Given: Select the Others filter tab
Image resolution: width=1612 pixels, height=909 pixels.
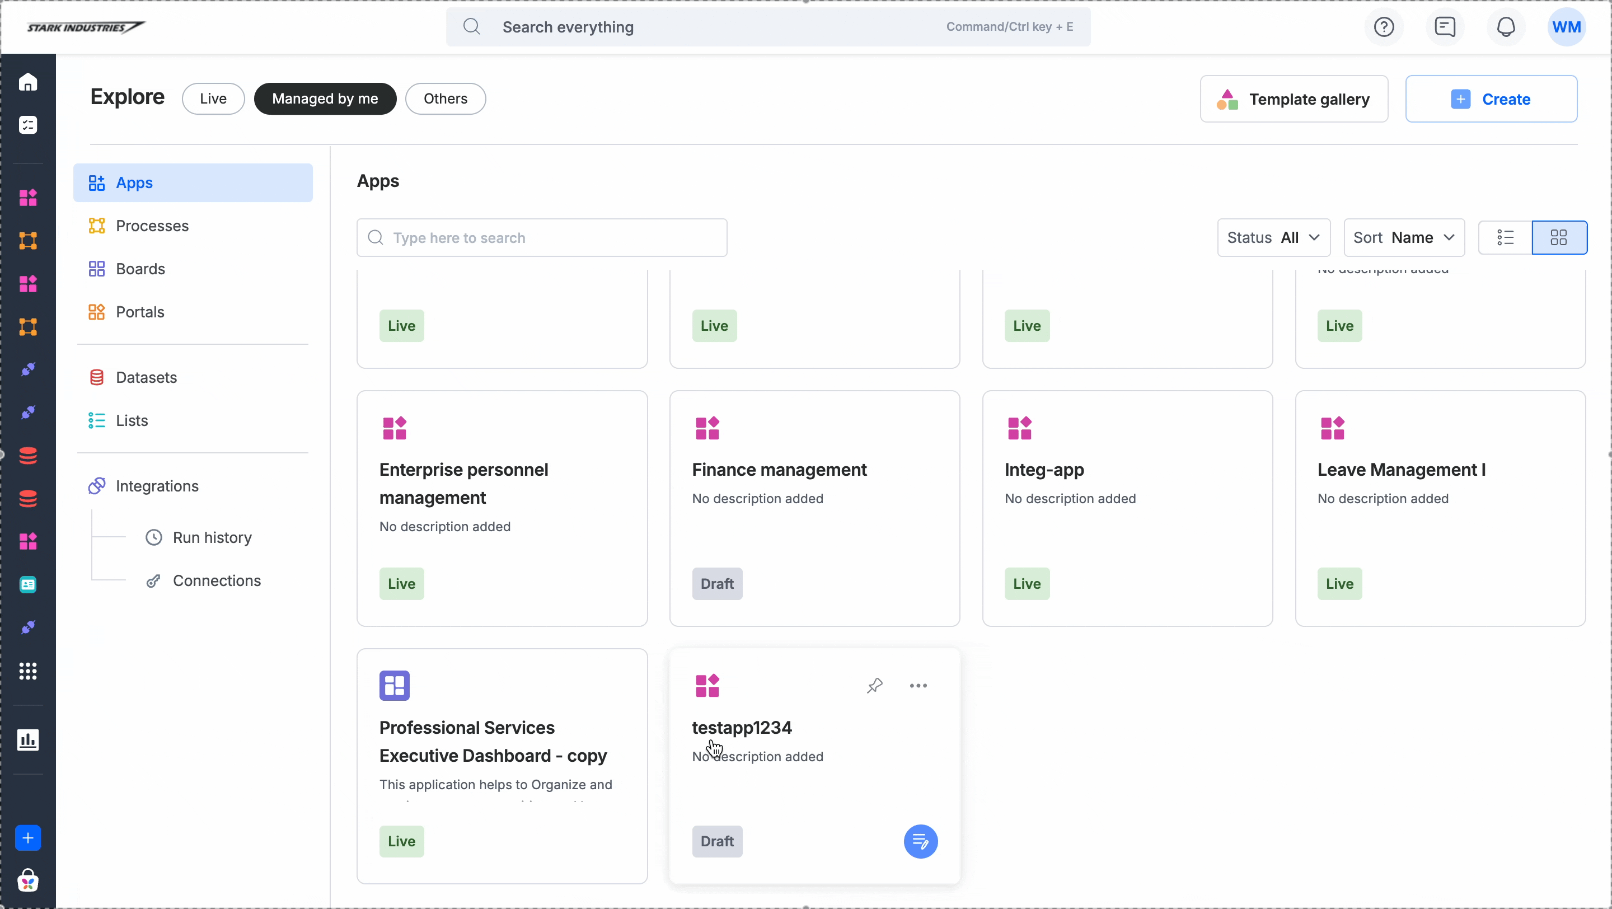Looking at the screenshot, I should tap(445, 98).
